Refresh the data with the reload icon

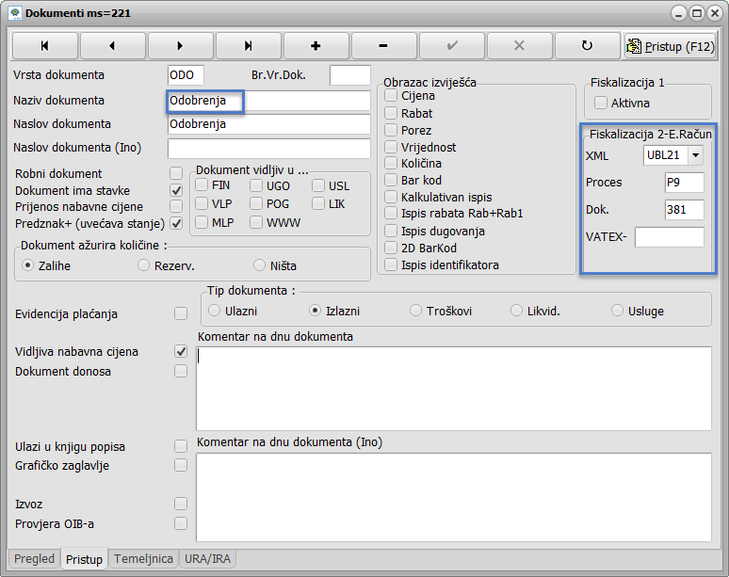pos(587,45)
